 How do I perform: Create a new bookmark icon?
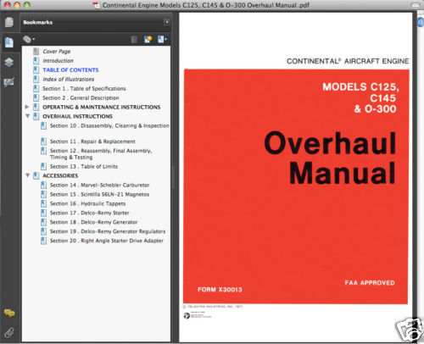(148, 40)
